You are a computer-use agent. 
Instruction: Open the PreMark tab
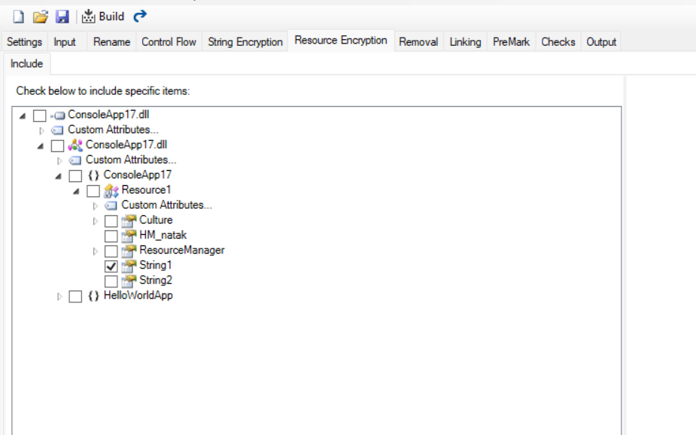[x=512, y=41]
